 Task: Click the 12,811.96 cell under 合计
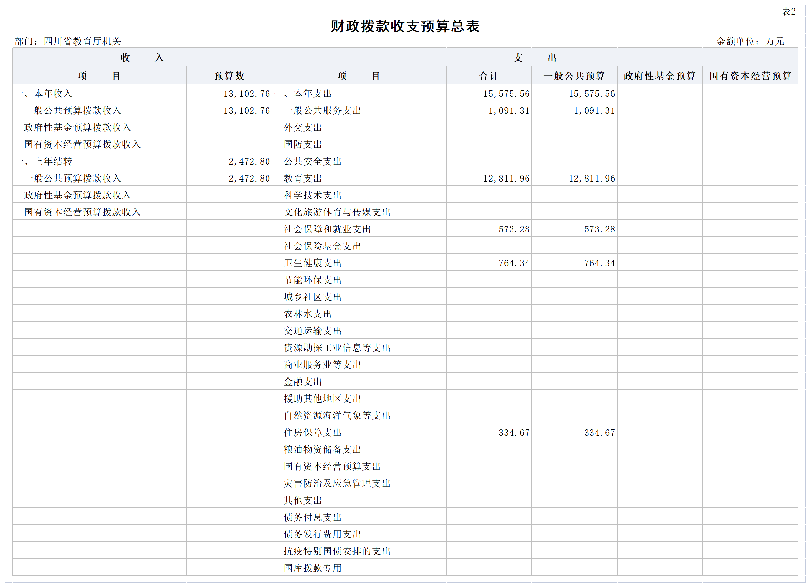[x=506, y=178]
